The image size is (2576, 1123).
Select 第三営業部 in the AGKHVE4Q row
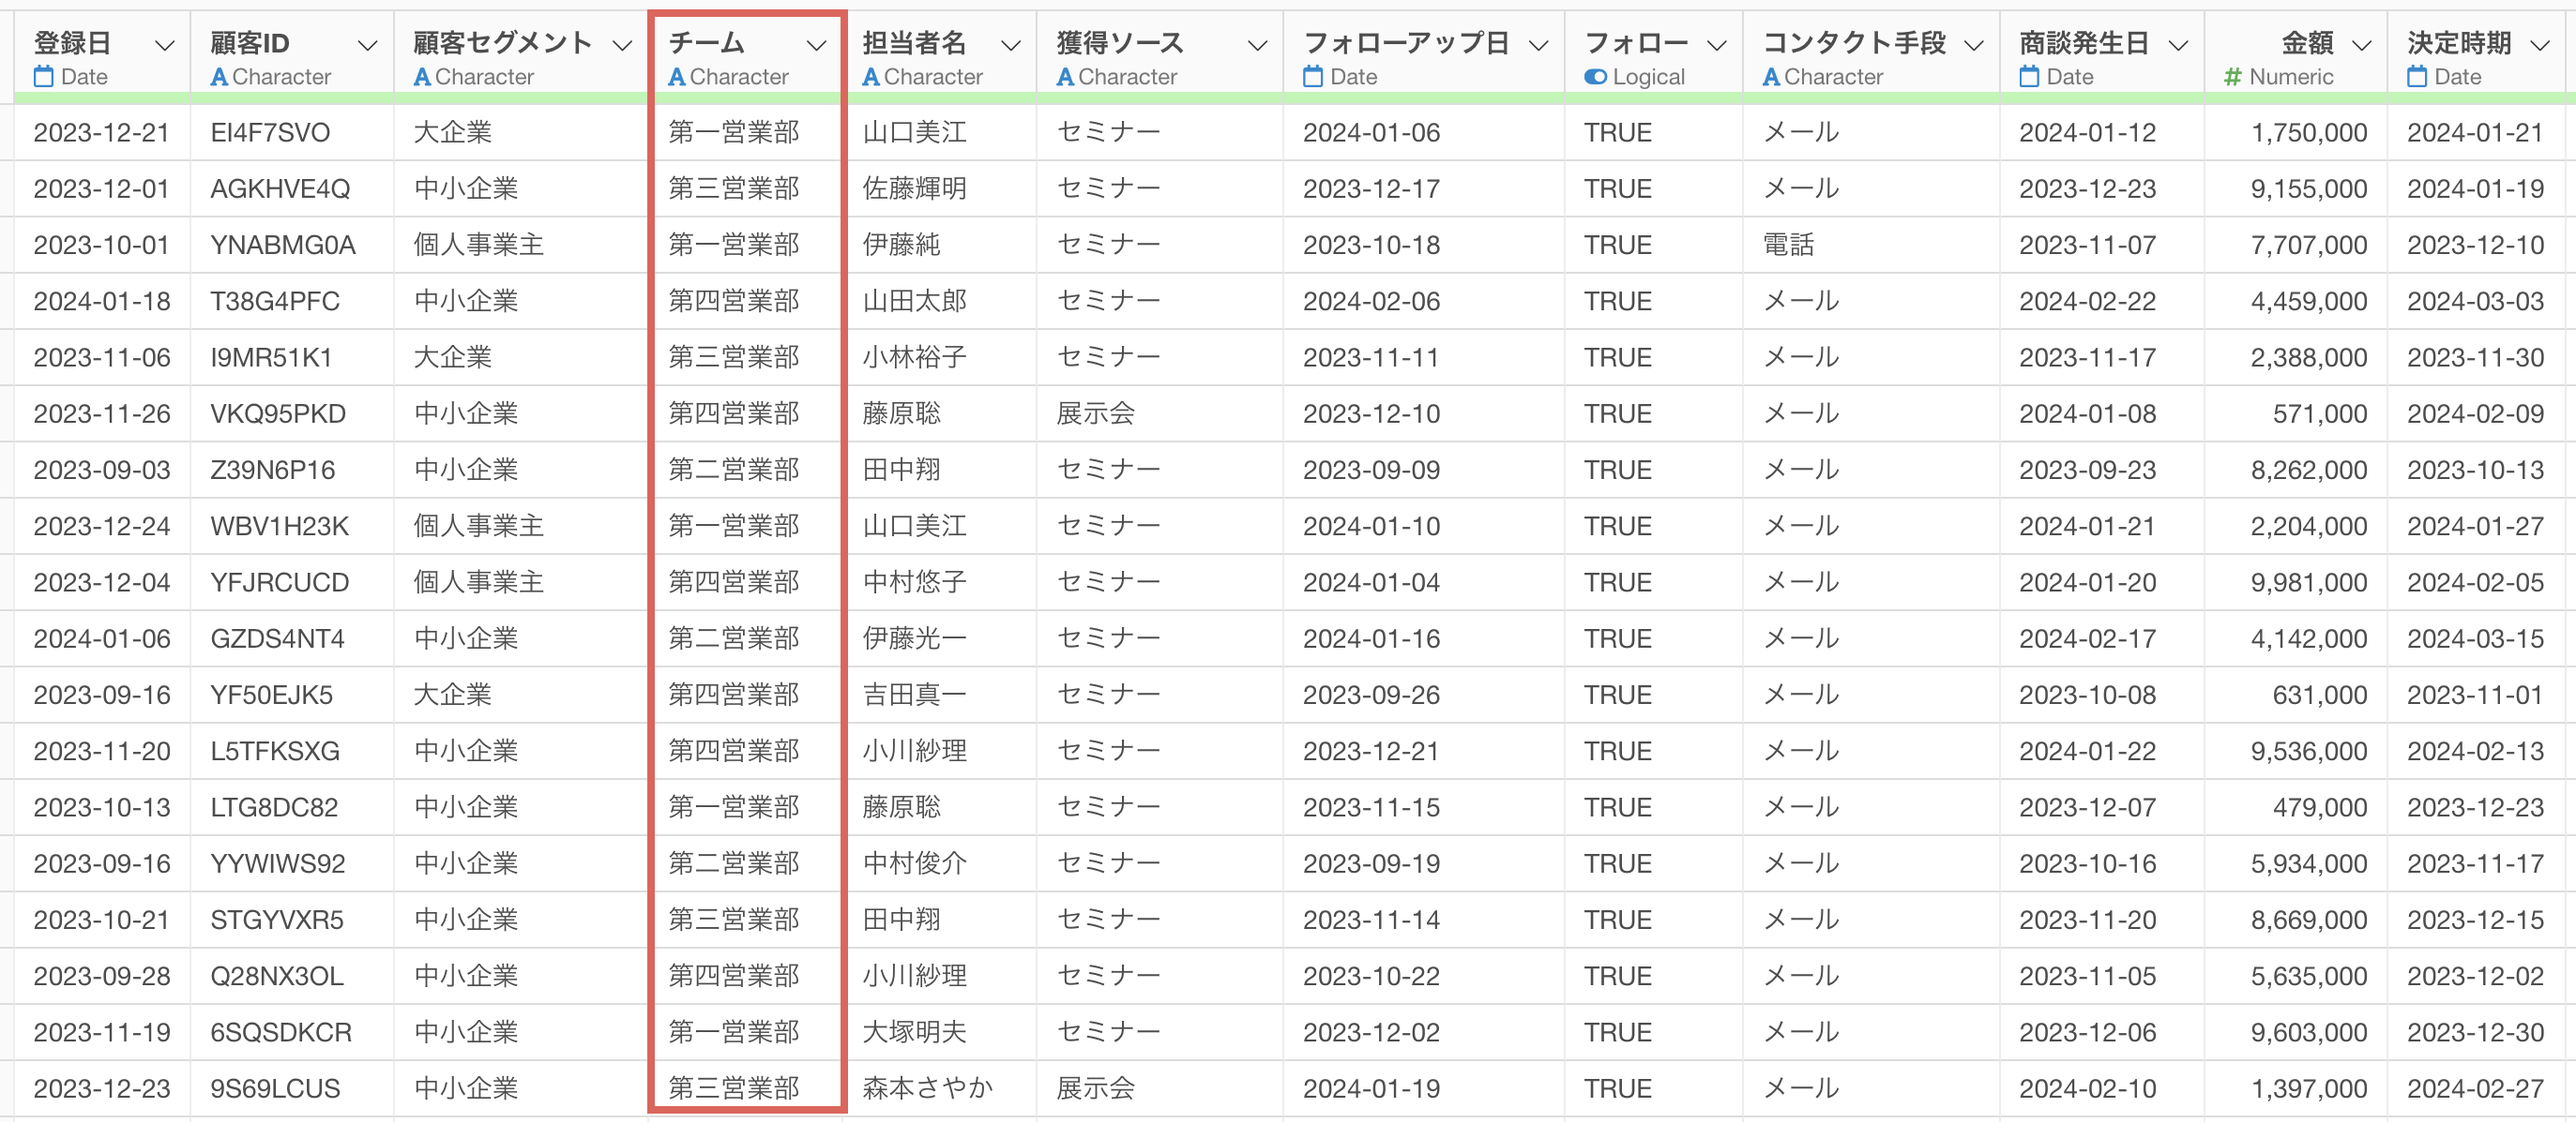734,188
